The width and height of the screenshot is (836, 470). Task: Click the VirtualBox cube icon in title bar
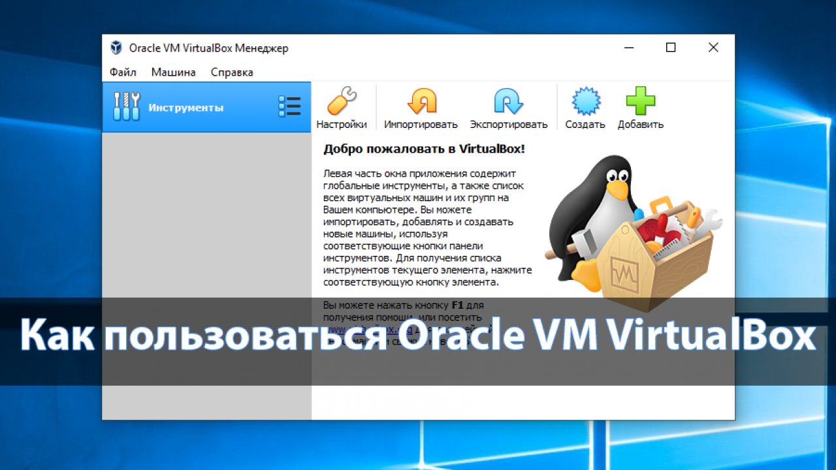(x=116, y=48)
